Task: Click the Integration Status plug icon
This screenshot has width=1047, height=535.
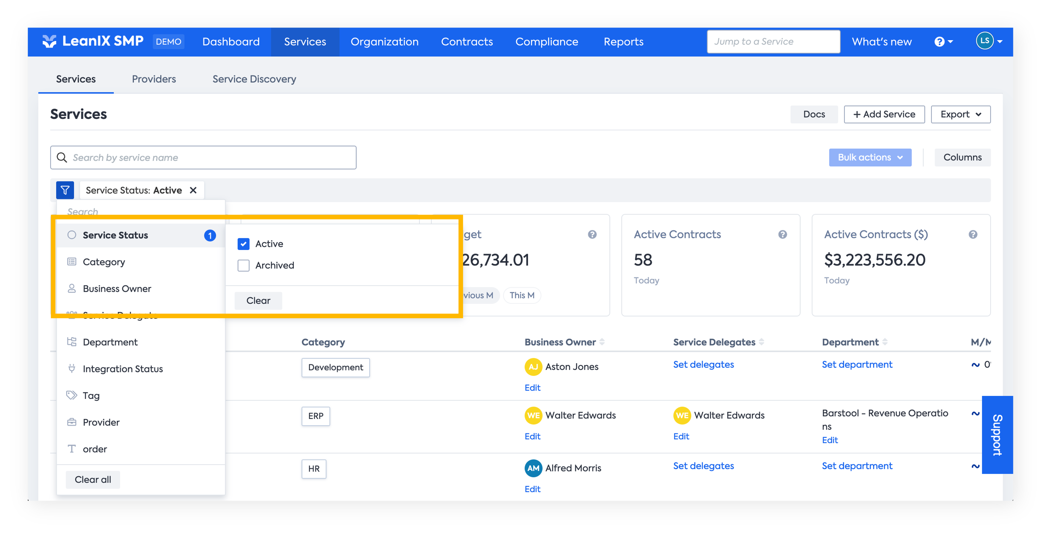Action: [71, 369]
